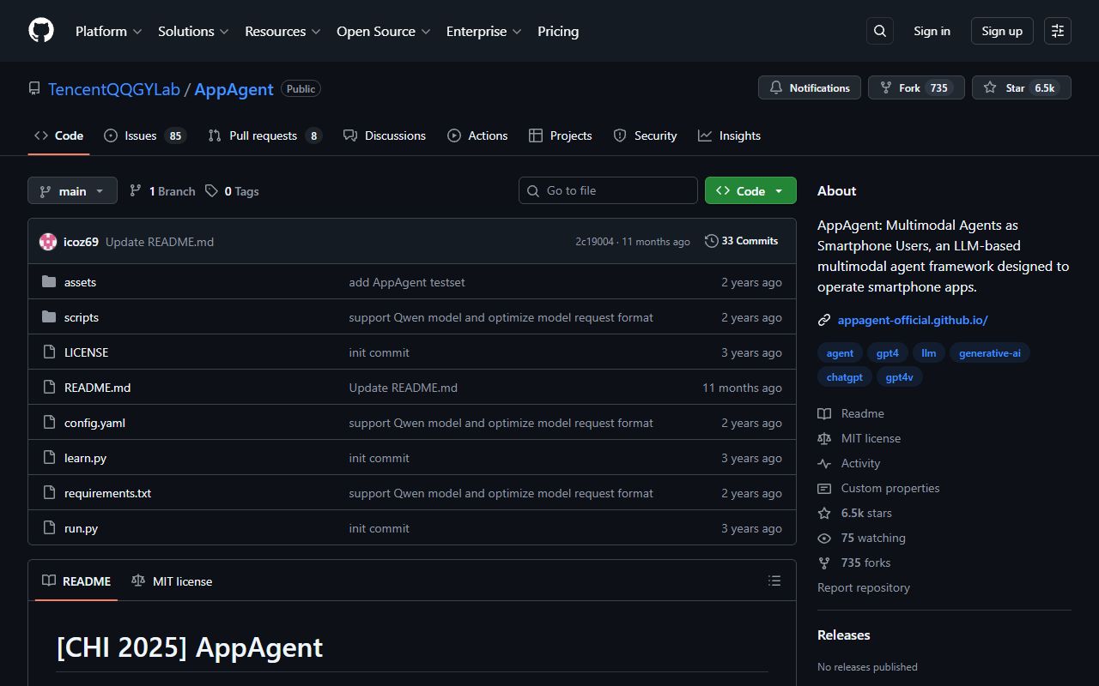Click the Activity pulse icon in the sidebar
Image resolution: width=1099 pixels, height=686 pixels.
coord(824,463)
